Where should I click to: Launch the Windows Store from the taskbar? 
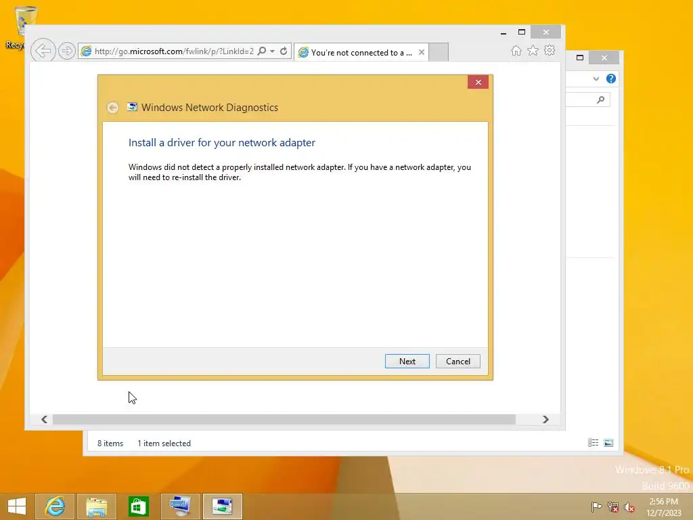(138, 506)
